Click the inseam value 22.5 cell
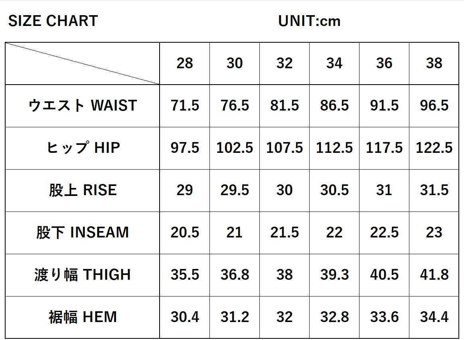Viewport: 464px width, 340px height. (x=384, y=233)
